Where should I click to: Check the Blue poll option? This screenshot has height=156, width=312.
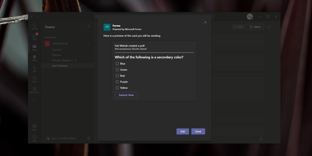click(x=117, y=63)
